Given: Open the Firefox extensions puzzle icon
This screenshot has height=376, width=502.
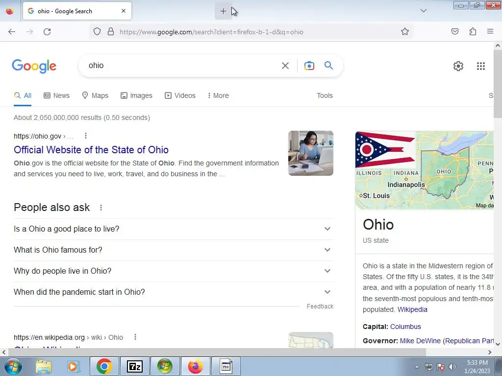Looking at the screenshot, I should [x=473, y=32].
